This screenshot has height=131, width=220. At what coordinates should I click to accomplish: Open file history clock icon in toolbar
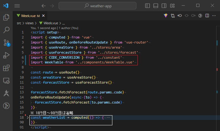click(200, 16)
